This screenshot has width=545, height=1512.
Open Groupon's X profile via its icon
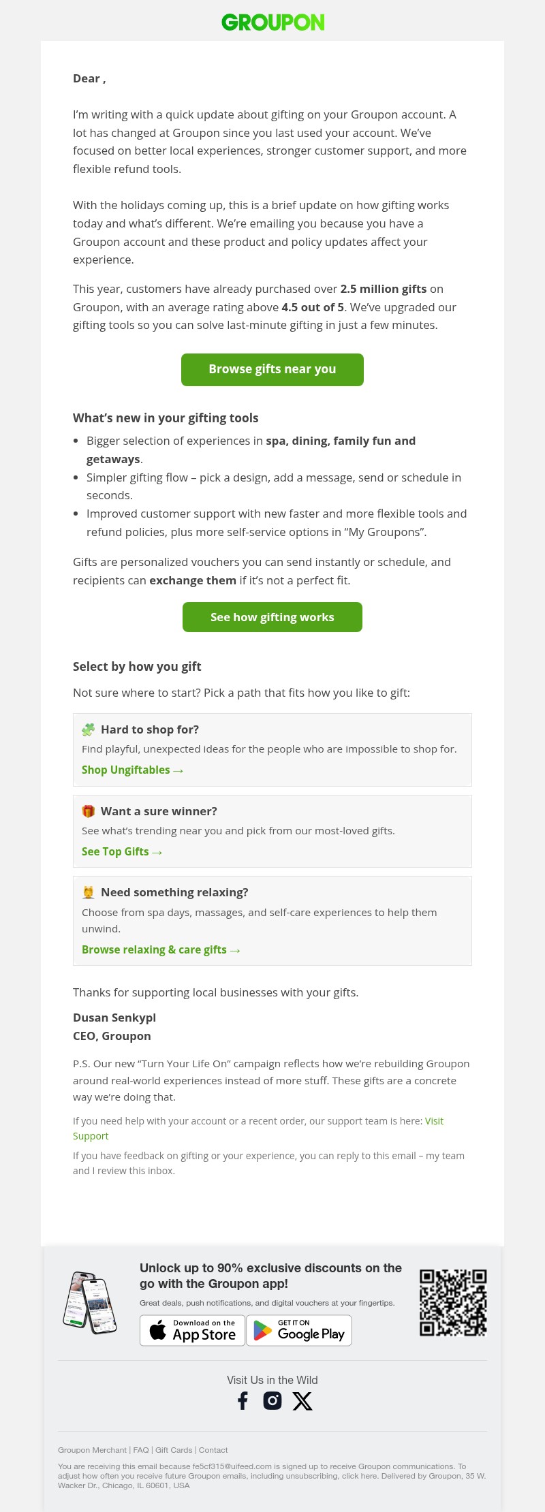pos(302,1401)
